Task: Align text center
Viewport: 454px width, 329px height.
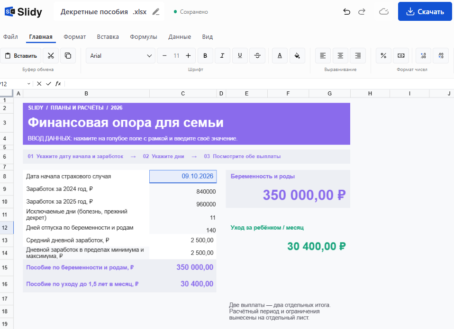Action: 340,56
